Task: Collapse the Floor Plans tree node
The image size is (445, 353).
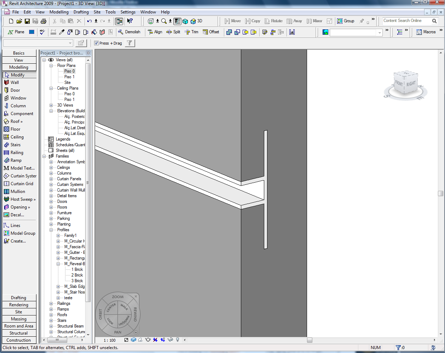Action: click(x=51, y=66)
